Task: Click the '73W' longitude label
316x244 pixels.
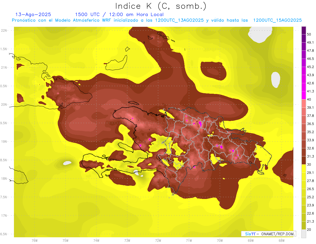Action: (127, 241)
